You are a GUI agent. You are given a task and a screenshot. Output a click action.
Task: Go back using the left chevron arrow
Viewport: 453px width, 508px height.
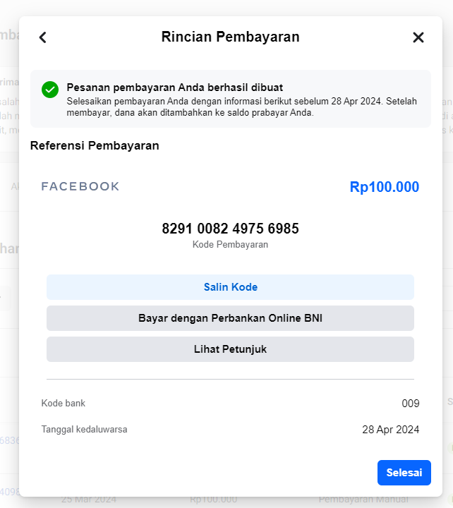43,37
